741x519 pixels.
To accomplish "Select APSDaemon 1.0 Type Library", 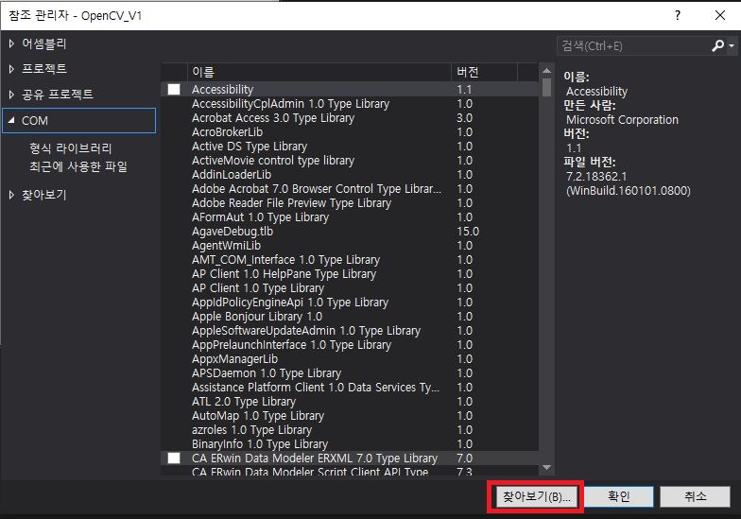I will tap(350, 372).
